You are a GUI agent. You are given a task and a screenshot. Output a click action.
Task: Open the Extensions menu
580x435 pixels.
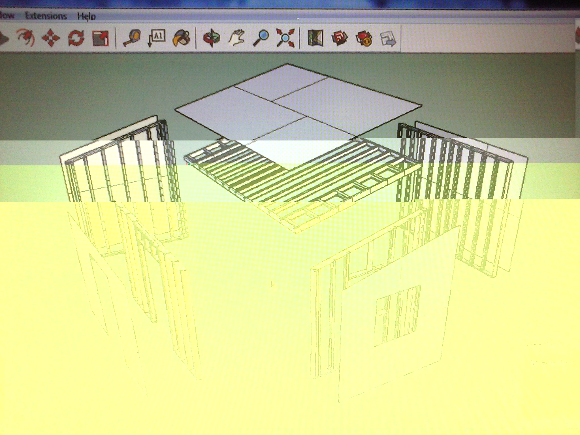tap(46, 16)
